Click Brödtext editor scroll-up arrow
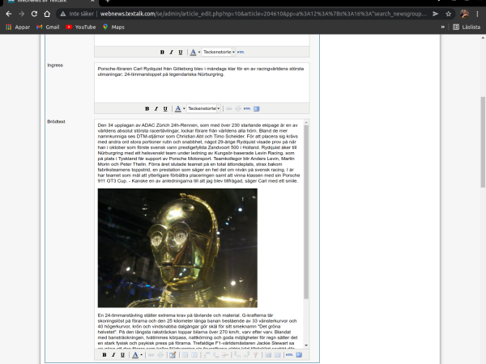486x364 pixels. point(306,123)
